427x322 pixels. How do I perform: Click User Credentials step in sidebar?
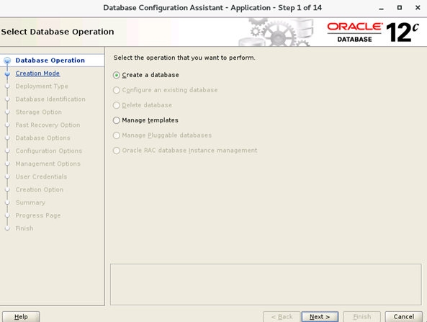(x=41, y=176)
